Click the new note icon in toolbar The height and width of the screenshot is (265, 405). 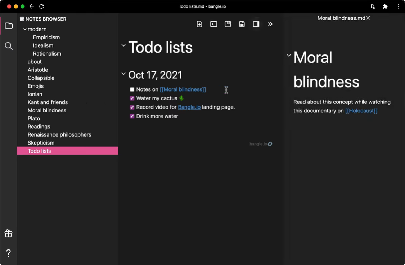[199, 24]
